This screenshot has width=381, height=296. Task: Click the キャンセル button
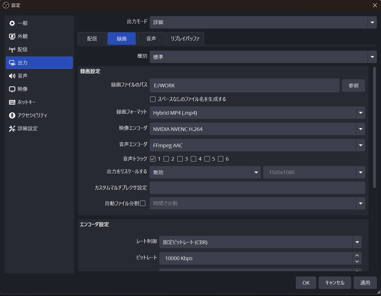[335, 283]
